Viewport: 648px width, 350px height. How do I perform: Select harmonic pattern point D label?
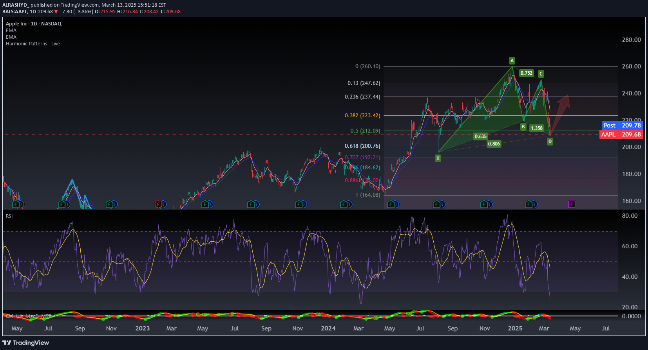coord(550,142)
